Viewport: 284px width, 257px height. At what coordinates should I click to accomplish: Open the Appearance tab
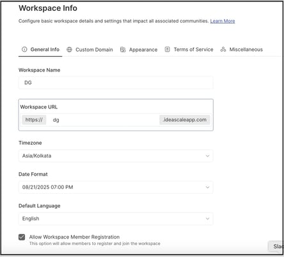[x=139, y=50]
